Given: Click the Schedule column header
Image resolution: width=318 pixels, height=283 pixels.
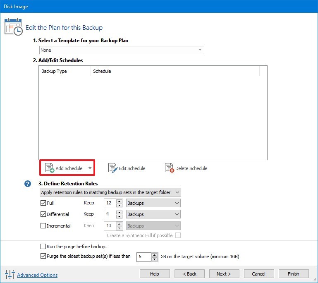Looking at the screenshot, I should 175,71.
